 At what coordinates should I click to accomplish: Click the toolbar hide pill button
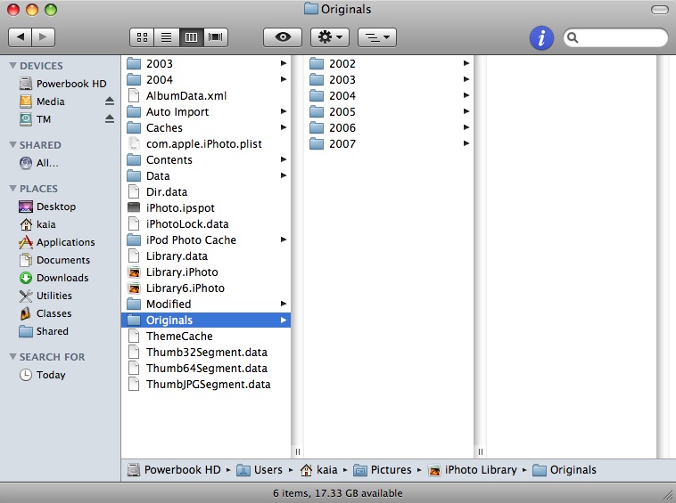point(659,10)
